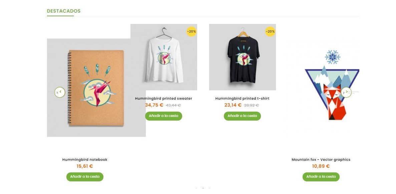The image size is (396, 194).
Task: Add the Mountain fox graphics to cart
Action: coord(321,177)
